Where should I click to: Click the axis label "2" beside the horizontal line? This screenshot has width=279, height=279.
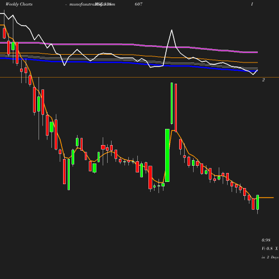click(263, 80)
